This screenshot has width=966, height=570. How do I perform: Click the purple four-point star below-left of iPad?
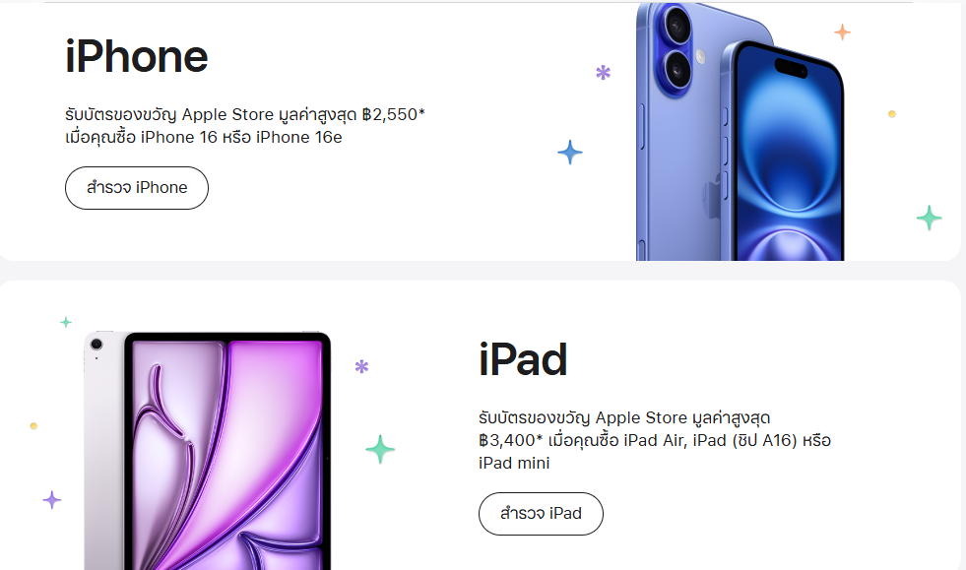[x=52, y=500]
